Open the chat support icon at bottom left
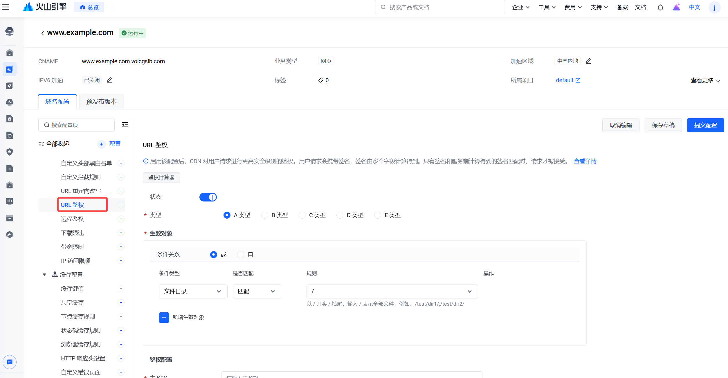 pyautogui.click(x=10, y=362)
